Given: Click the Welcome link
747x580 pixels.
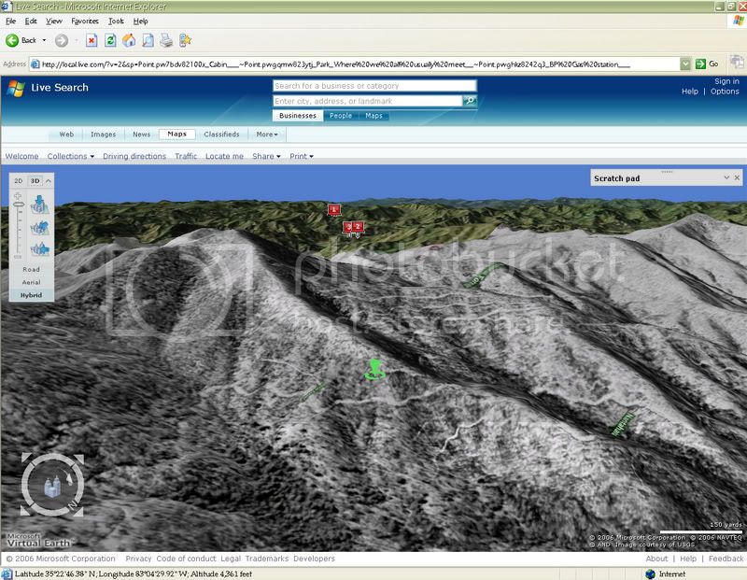Looking at the screenshot, I should 21,156.
